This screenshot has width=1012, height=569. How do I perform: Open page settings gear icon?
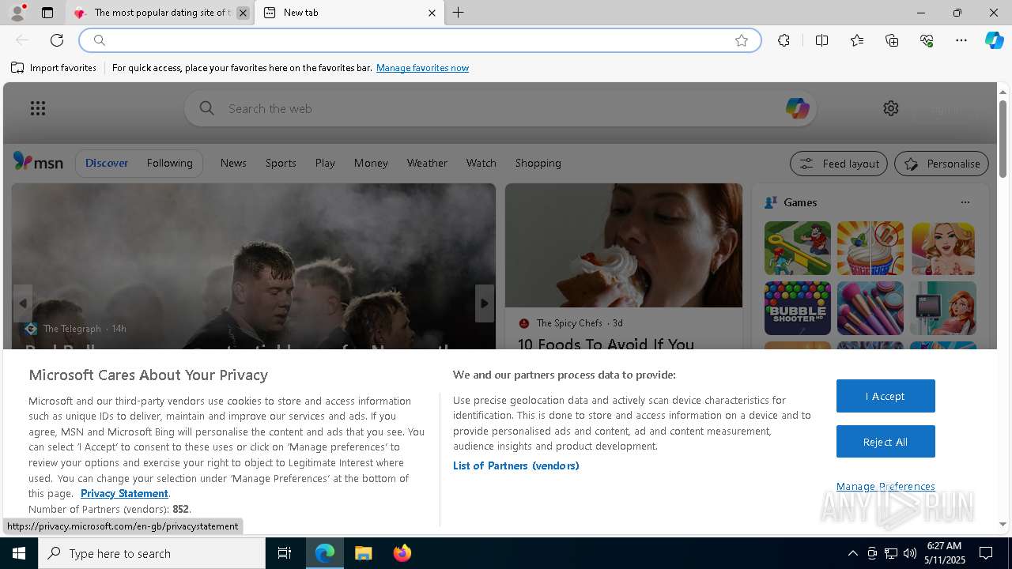pyautogui.click(x=891, y=108)
